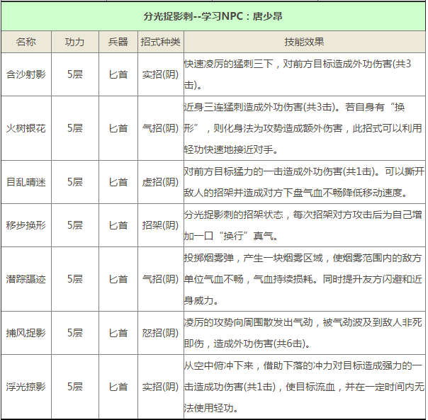This screenshot has height=420, width=428.
Task: Click the 招架(阴) type cell
Action: (x=160, y=225)
